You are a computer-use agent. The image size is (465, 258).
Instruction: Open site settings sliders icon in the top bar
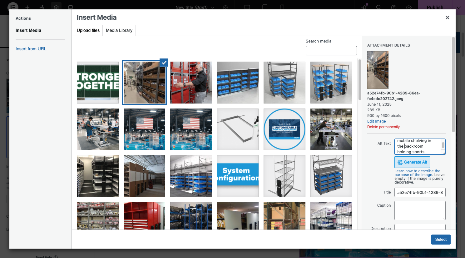[42, 7]
